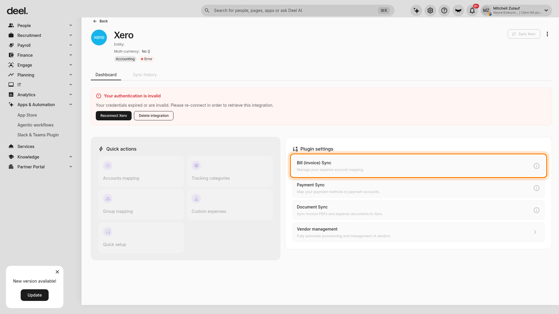Open settings gear in top bar

coord(430,10)
